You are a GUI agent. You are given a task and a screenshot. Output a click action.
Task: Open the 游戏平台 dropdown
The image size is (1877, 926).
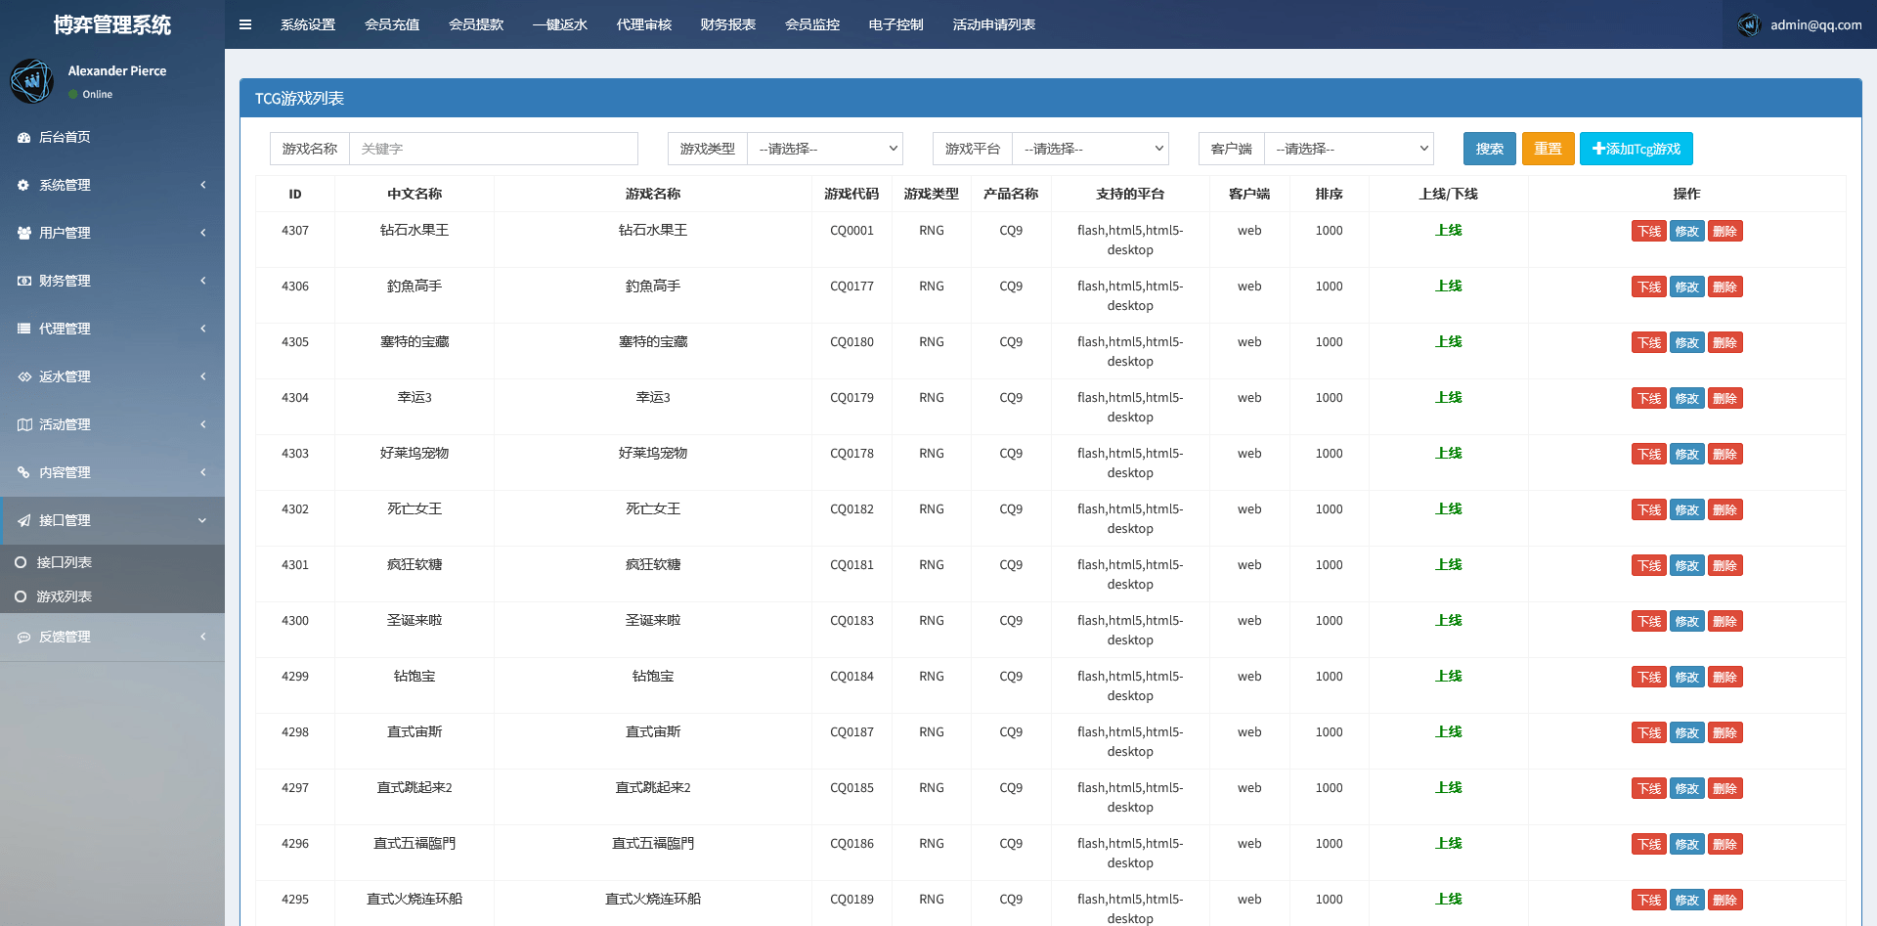click(1090, 149)
